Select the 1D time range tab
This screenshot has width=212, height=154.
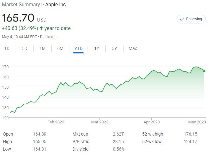[x=7, y=48]
